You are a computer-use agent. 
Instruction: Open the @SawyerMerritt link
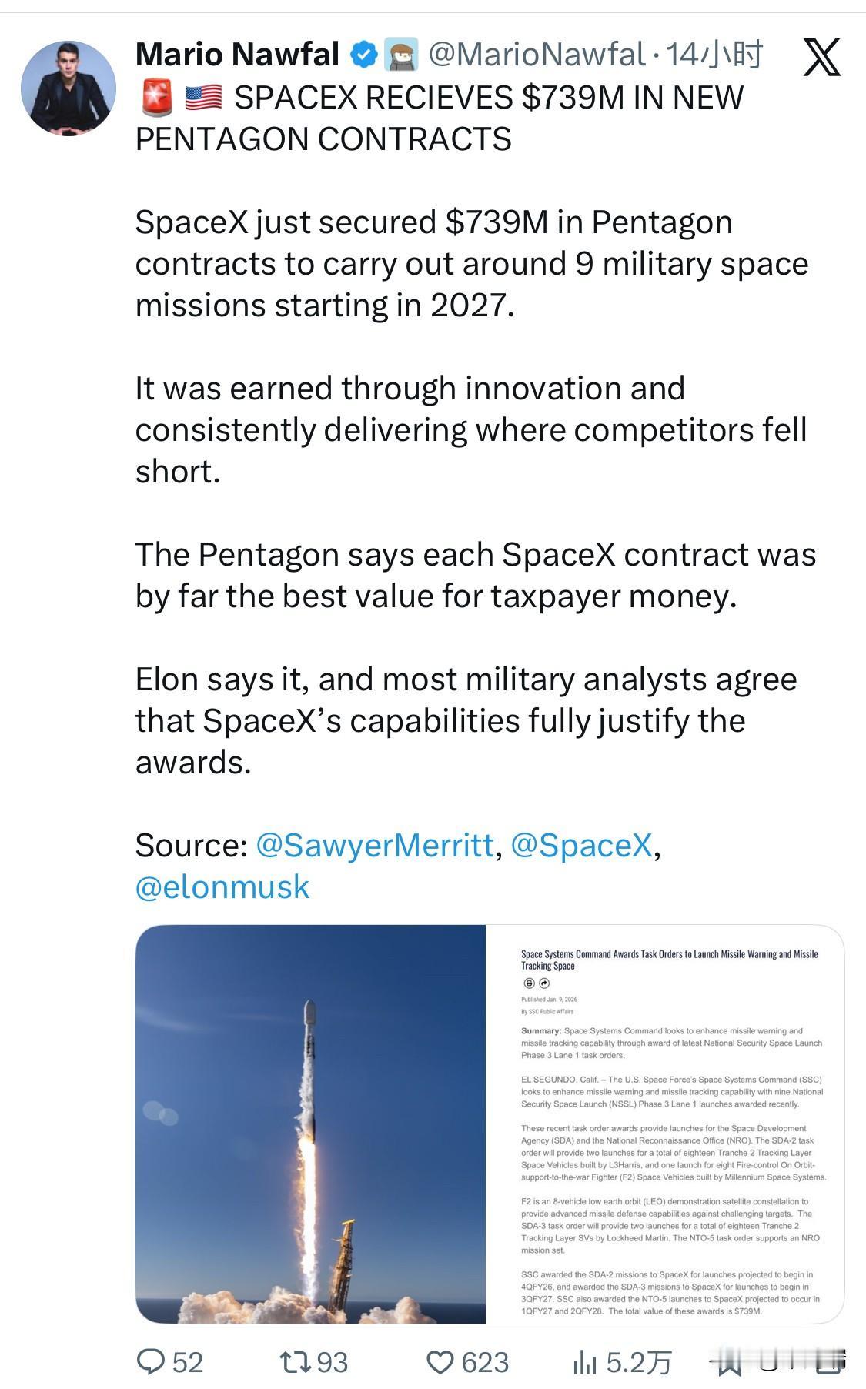373,845
